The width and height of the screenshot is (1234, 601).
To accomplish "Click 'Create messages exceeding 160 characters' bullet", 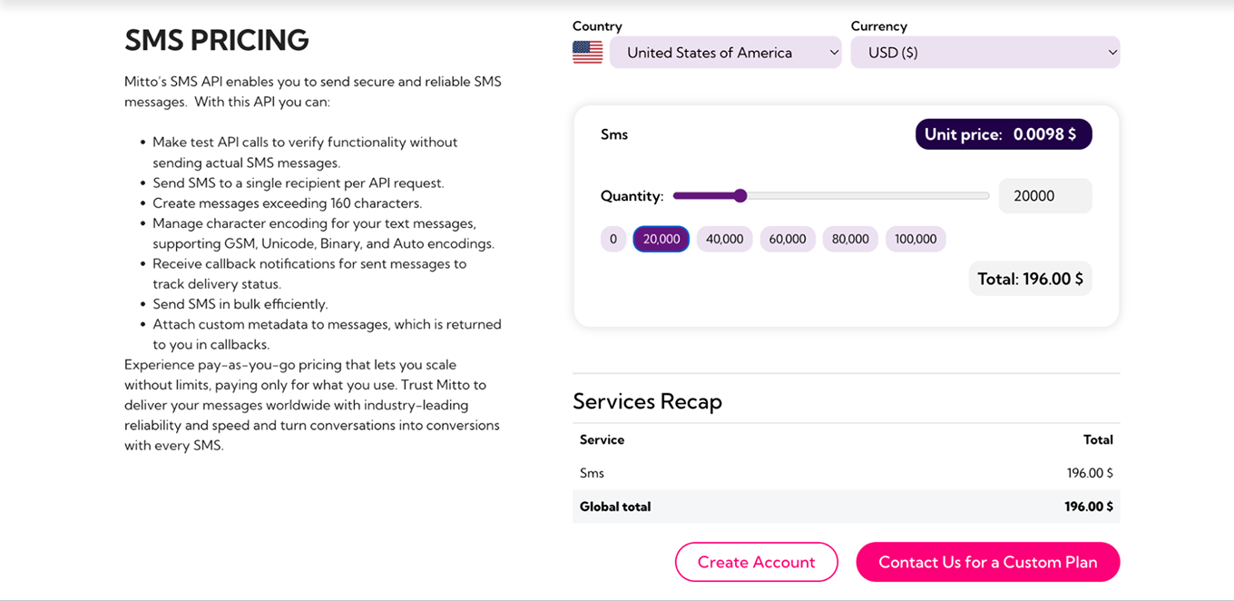I will pos(288,203).
